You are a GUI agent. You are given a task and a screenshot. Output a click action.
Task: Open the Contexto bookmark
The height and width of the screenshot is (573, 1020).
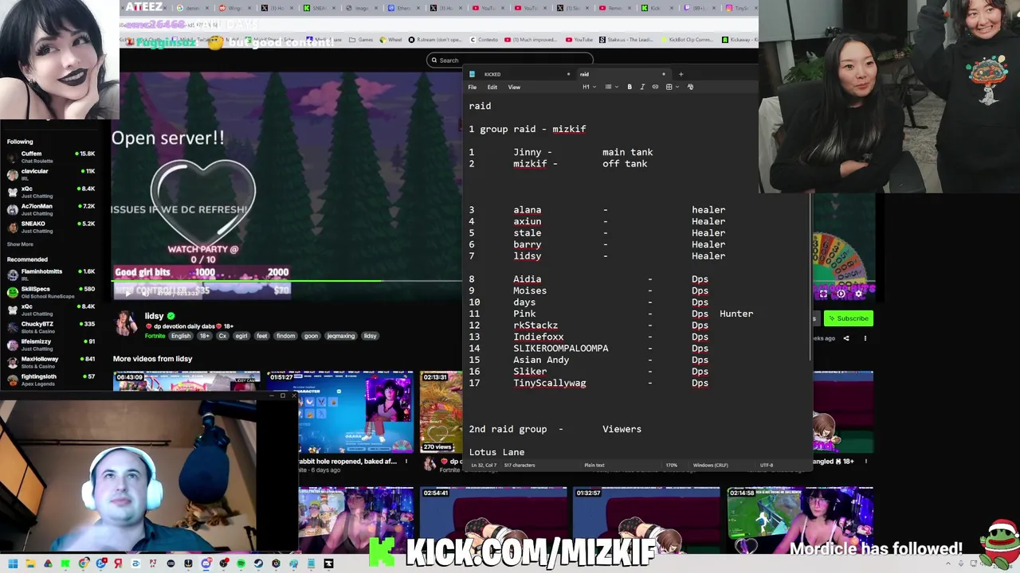pos(484,40)
